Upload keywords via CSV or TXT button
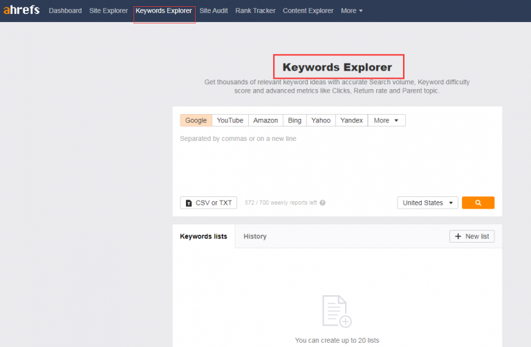Viewport: 531px width, 347px height. coord(209,203)
